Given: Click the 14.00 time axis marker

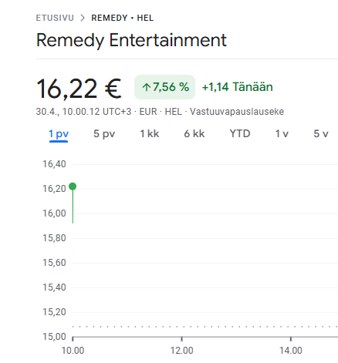Looking at the screenshot, I should [291, 351].
